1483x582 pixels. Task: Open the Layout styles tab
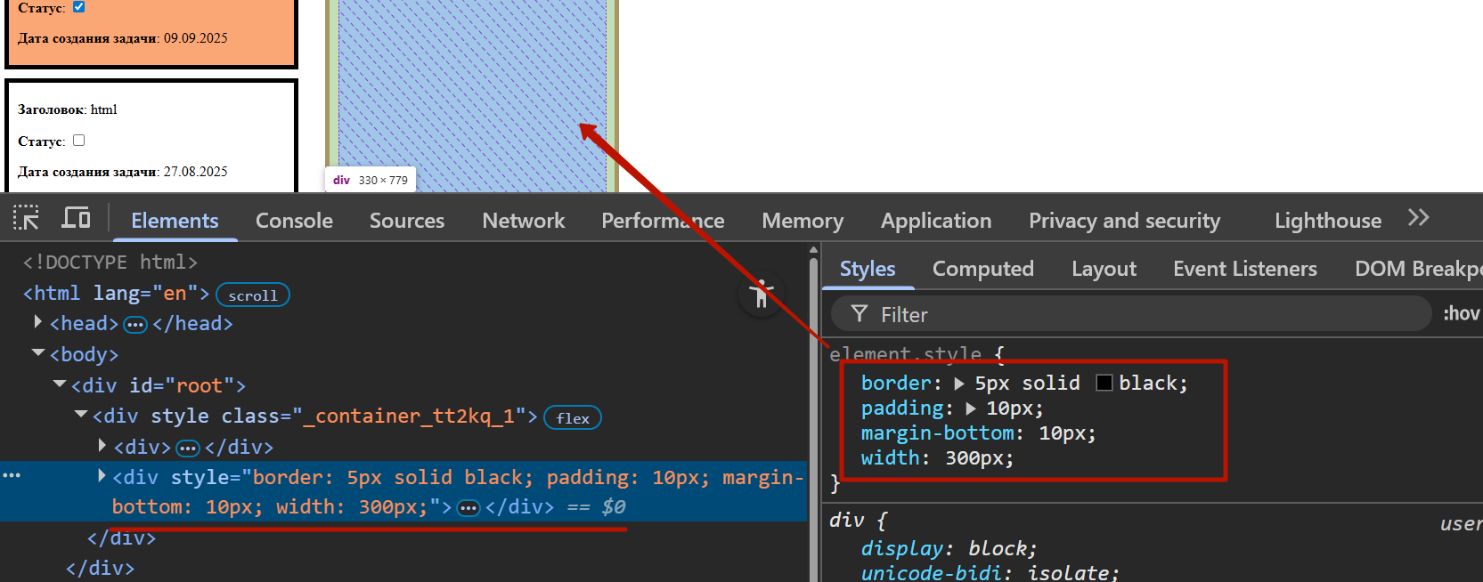coord(1104,269)
